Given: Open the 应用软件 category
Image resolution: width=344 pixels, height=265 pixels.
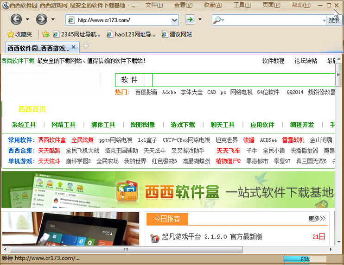Looking at the screenshot, I should [262, 125].
